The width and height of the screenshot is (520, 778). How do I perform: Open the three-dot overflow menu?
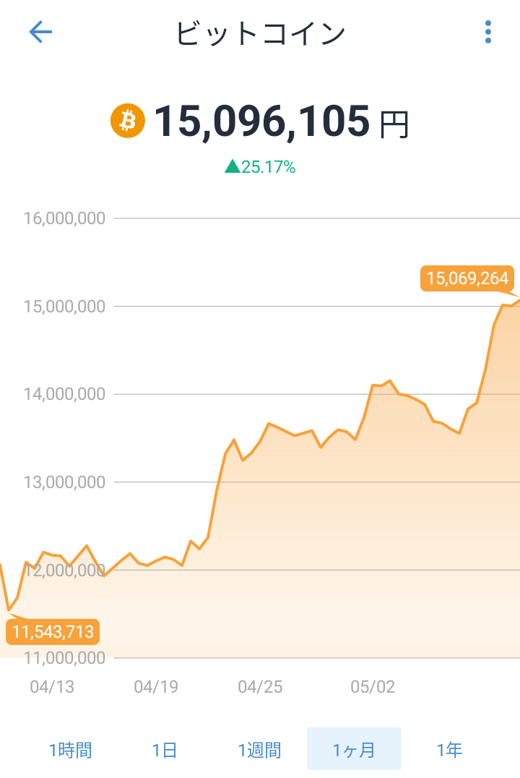point(487,33)
